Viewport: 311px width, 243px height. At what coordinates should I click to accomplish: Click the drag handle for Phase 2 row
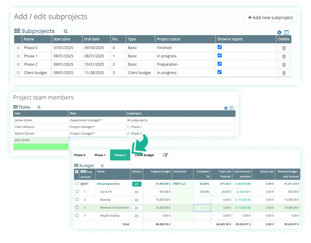[18, 64]
